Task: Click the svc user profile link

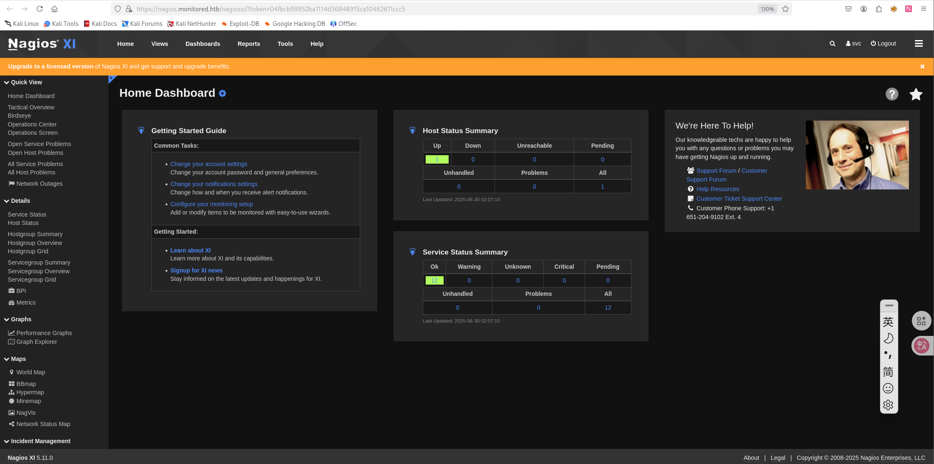Action: click(x=853, y=43)
